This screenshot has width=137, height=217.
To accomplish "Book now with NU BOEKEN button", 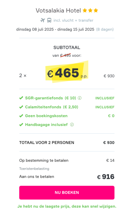I will pyautogui.click(x=67, y=193).
